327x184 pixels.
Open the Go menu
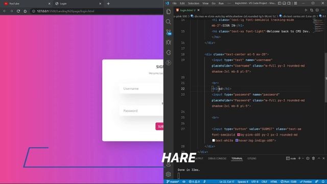[214, 4]
